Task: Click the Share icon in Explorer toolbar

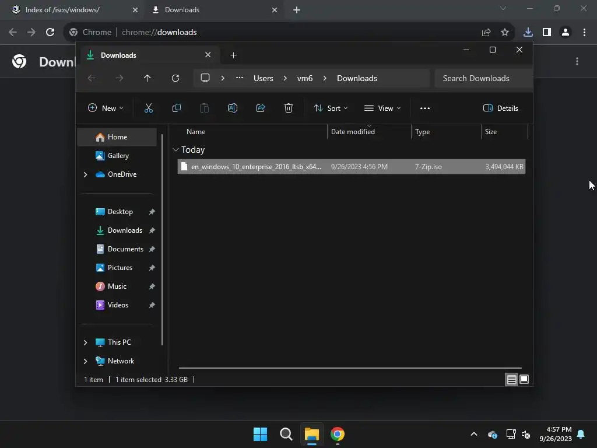Action: (x=261, y=108)
